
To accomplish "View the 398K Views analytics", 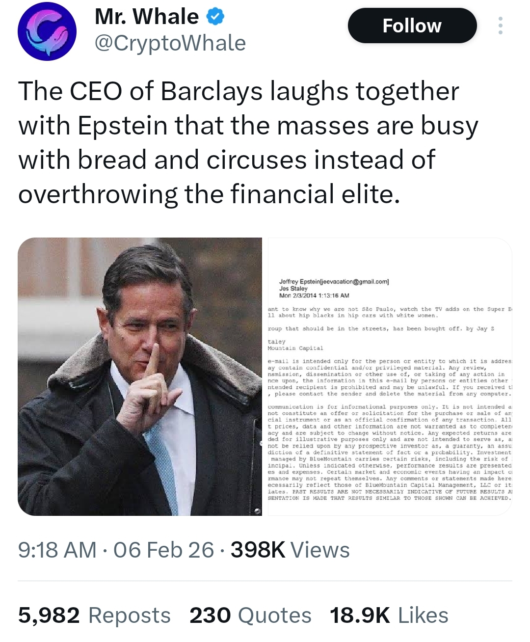I will point(290,550).
